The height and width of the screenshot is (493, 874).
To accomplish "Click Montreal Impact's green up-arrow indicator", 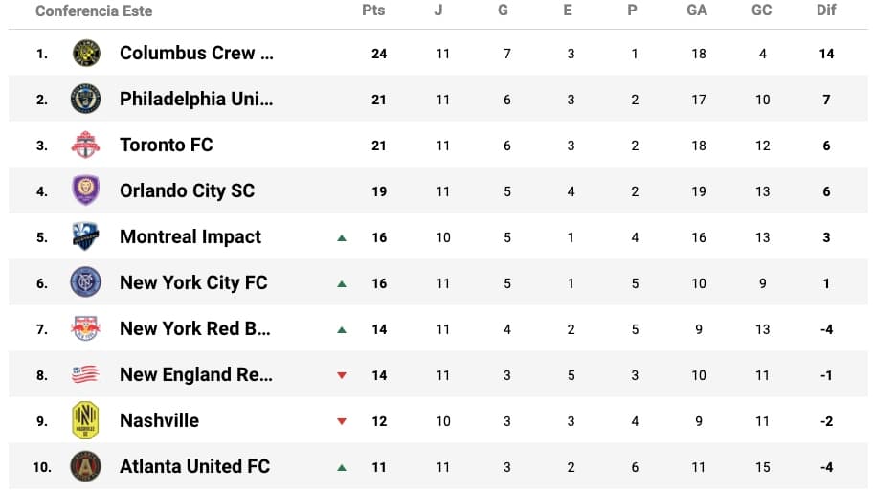I will click(342, 237).
